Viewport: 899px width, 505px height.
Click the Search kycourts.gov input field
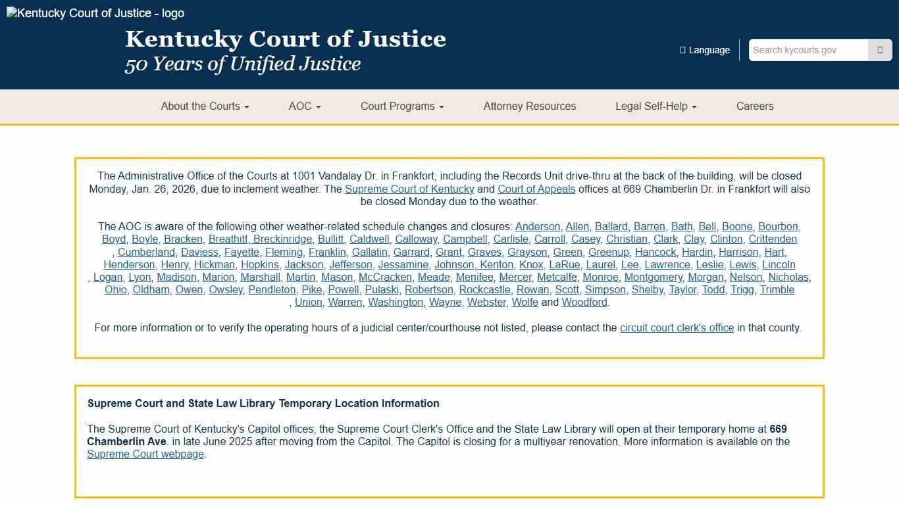click(x=806, y=49)
